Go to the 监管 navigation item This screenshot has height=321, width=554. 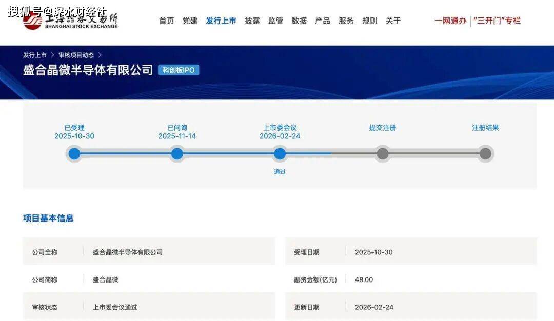275,21
